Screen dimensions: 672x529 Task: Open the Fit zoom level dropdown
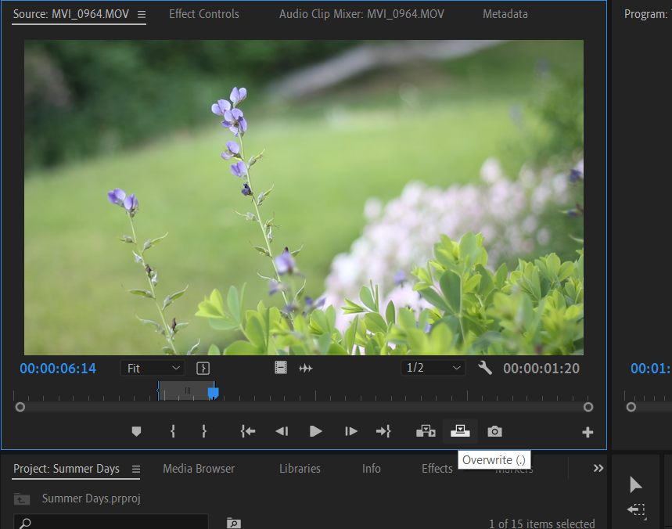153,368
